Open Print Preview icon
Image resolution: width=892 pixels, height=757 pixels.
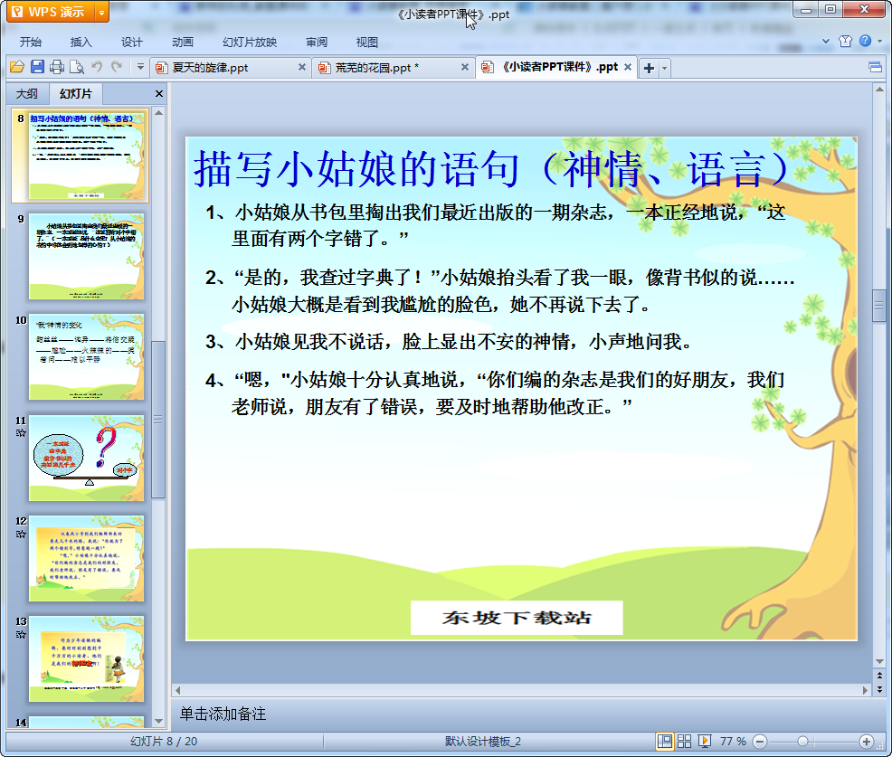click(77, 67)
